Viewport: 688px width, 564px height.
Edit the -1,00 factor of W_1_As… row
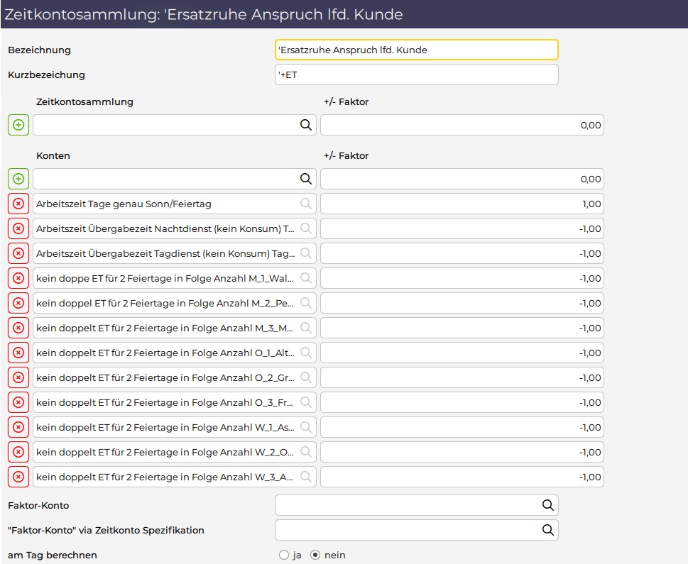click(x=462, y=428)
